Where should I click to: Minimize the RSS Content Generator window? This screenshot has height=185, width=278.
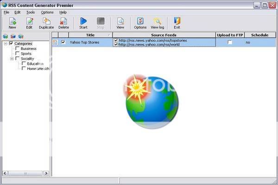[257, 5]
